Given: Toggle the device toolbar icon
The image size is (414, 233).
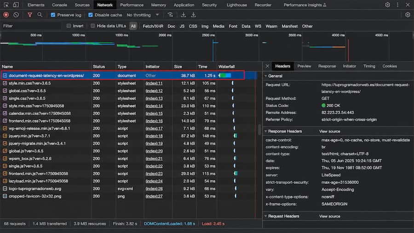Looking at the screenshot, I should click(16, 5).
